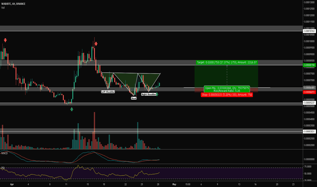The width and height of the screenshot is (317, 187).
Task: Click the 15:00 label on the time axis
Action: 188,184
